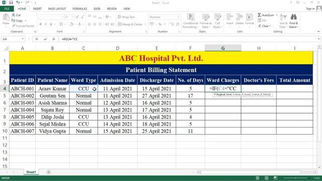Screen dimensions: 322x181
Task: Click the Clear eraser command
Action: [264, 26]
